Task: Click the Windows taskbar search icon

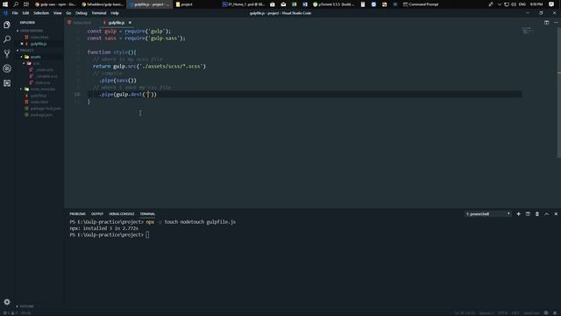Action: [16, 4]
